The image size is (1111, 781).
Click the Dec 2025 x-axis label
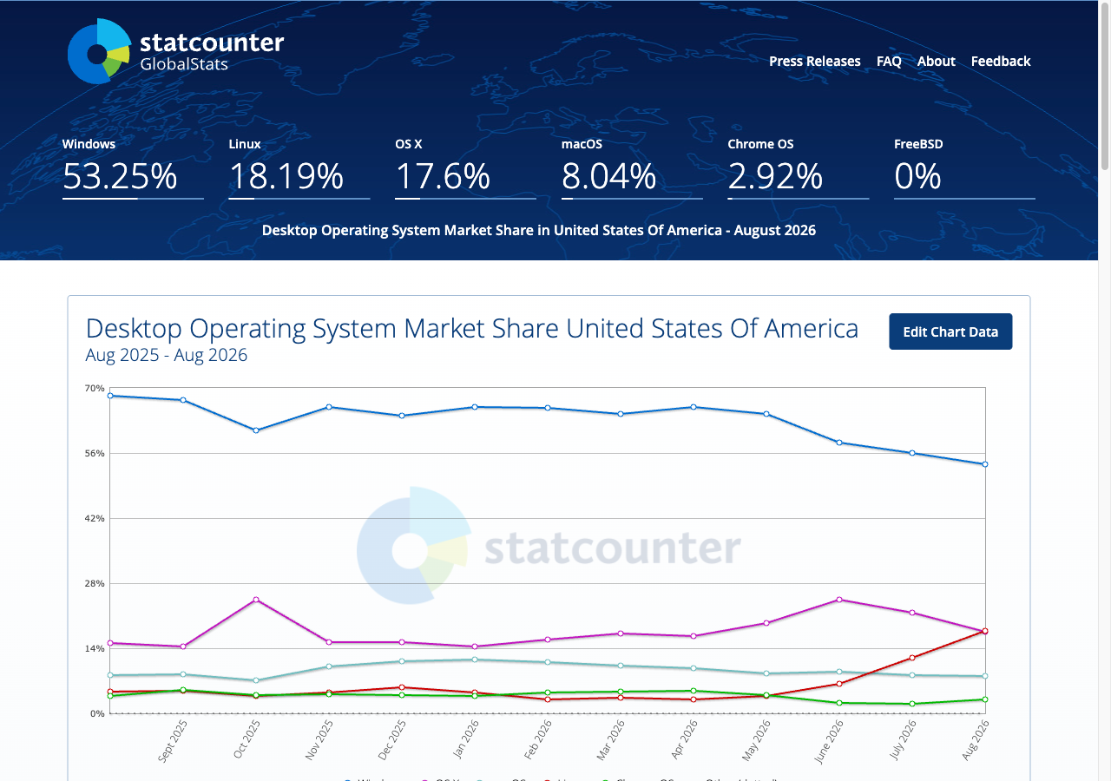pos(392,740)
